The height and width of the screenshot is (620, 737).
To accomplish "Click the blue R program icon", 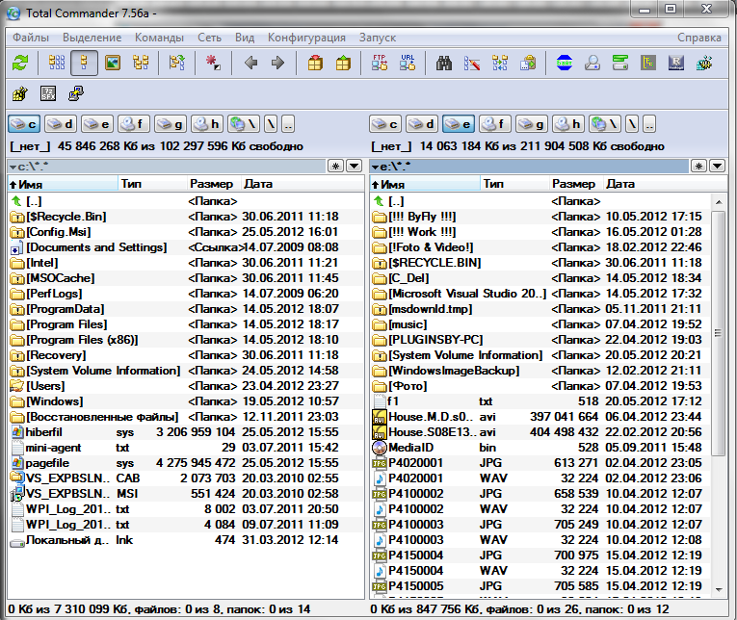I will click(x=676, y=63).
